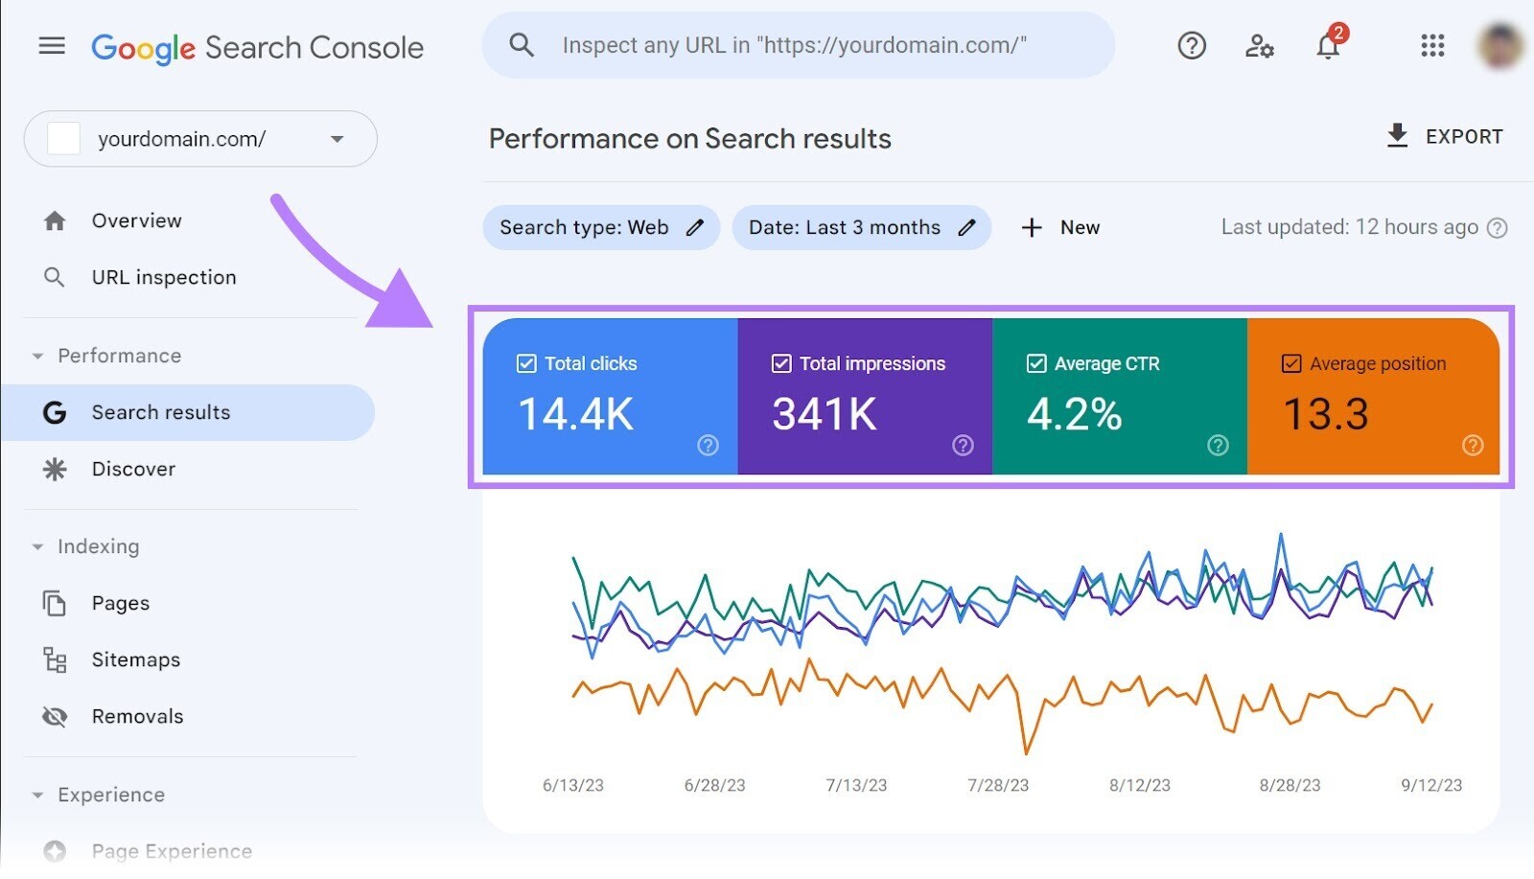Click the Removals hidden-eye icon
This screenshot has width=1534, height=879.
[x=55, y=716]
